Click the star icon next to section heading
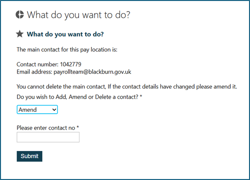 pos(20,34)
